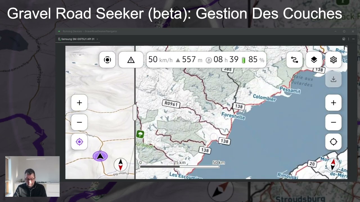Click the 385 road shield
360x202 pixels.
pos(228,69)
